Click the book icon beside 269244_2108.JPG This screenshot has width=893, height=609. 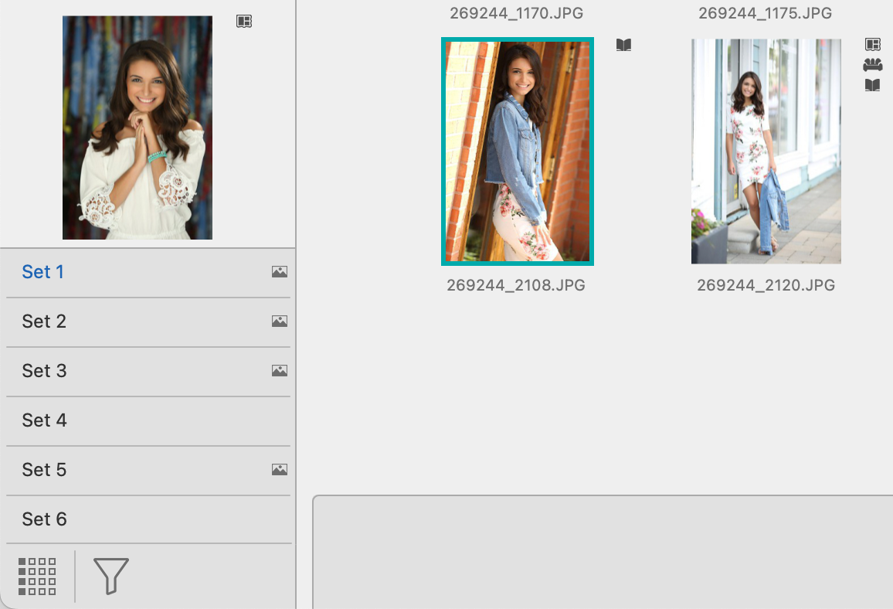tap(623, 46)
